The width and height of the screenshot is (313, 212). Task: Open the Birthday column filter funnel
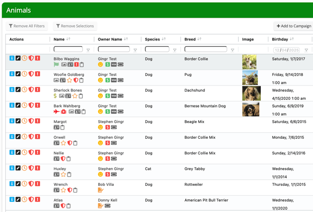tap(306, 50)
